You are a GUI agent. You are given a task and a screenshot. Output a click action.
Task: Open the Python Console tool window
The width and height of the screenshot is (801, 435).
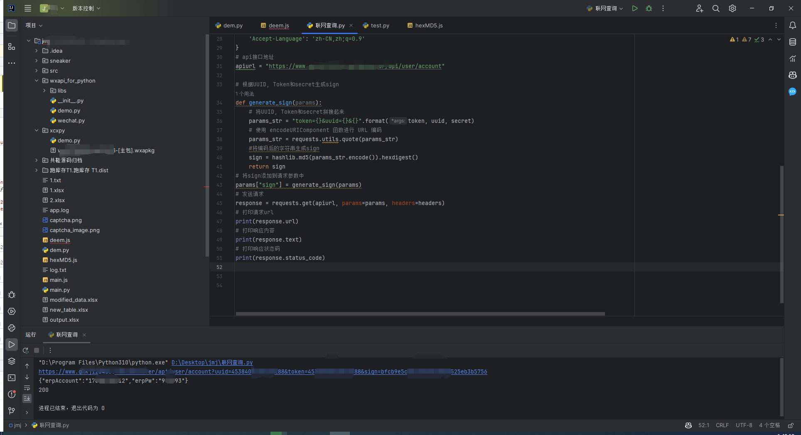tap(12, 328)
